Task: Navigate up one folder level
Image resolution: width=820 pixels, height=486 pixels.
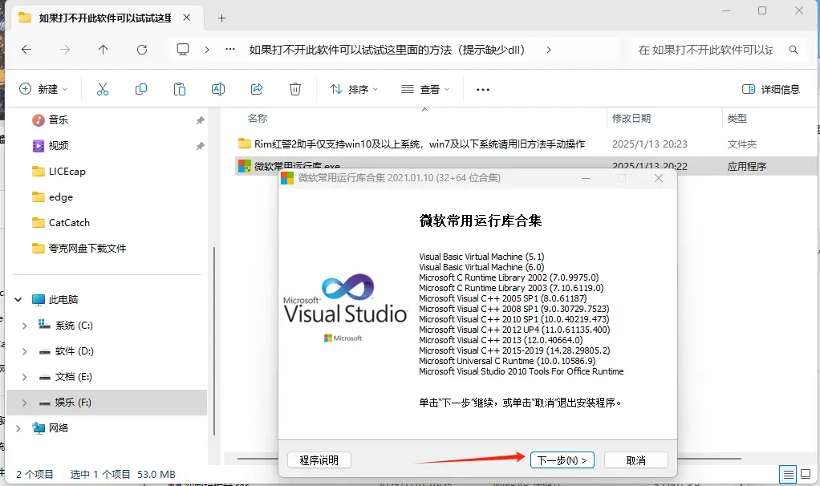Action: tap(103, 50)
